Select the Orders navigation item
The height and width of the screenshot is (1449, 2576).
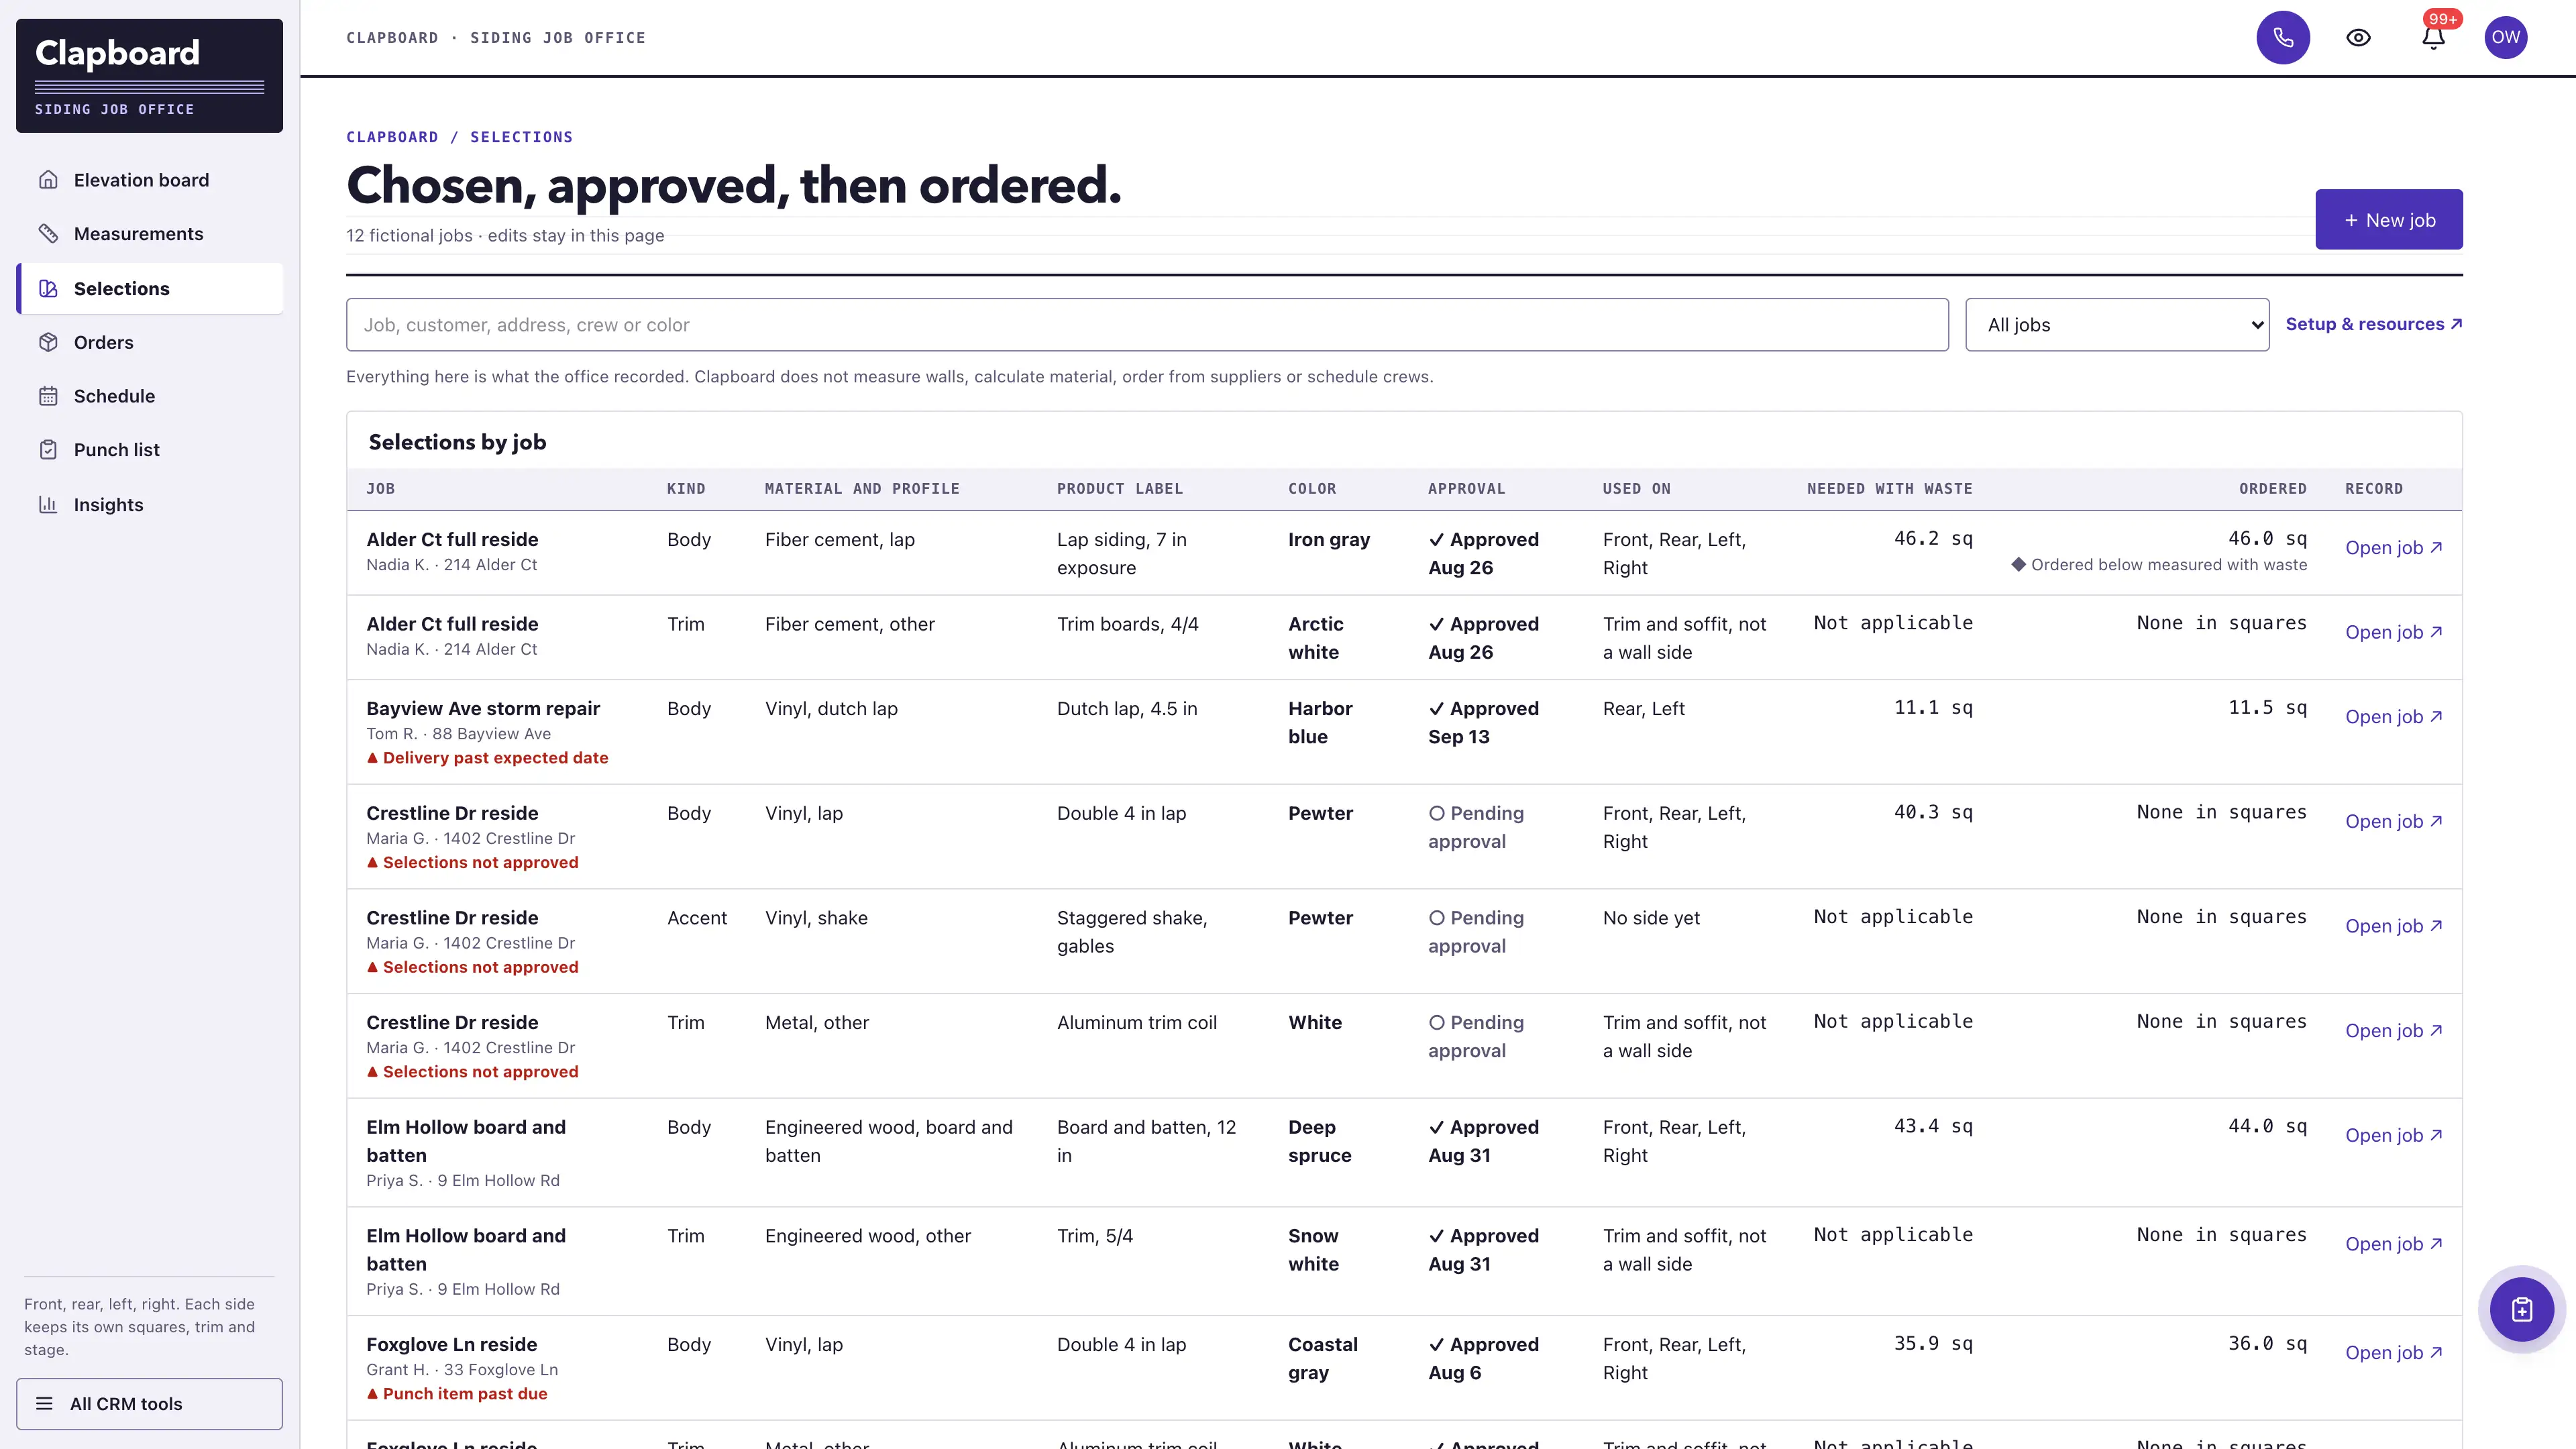coord(150,342)
